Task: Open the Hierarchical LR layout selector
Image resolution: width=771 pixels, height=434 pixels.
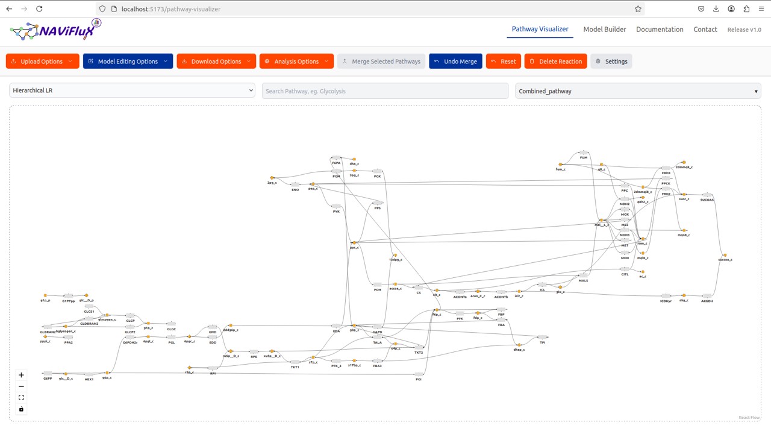Action: point(133,91)
